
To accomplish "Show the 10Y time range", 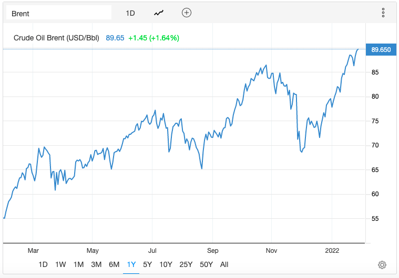I will (x=166, y=264).
